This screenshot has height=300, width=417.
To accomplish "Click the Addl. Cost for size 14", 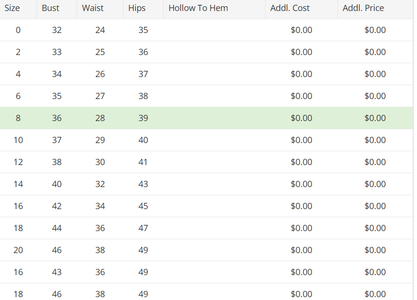I will 301,184.
